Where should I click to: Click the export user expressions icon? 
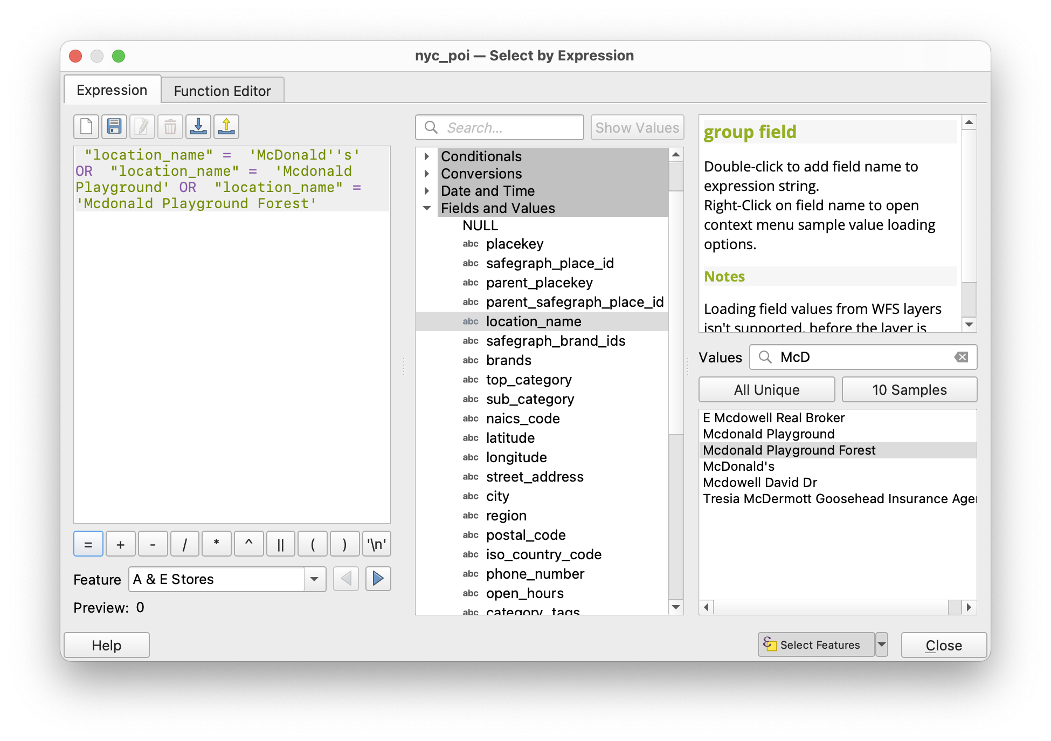pyautogui.click(x=226, y=127)
